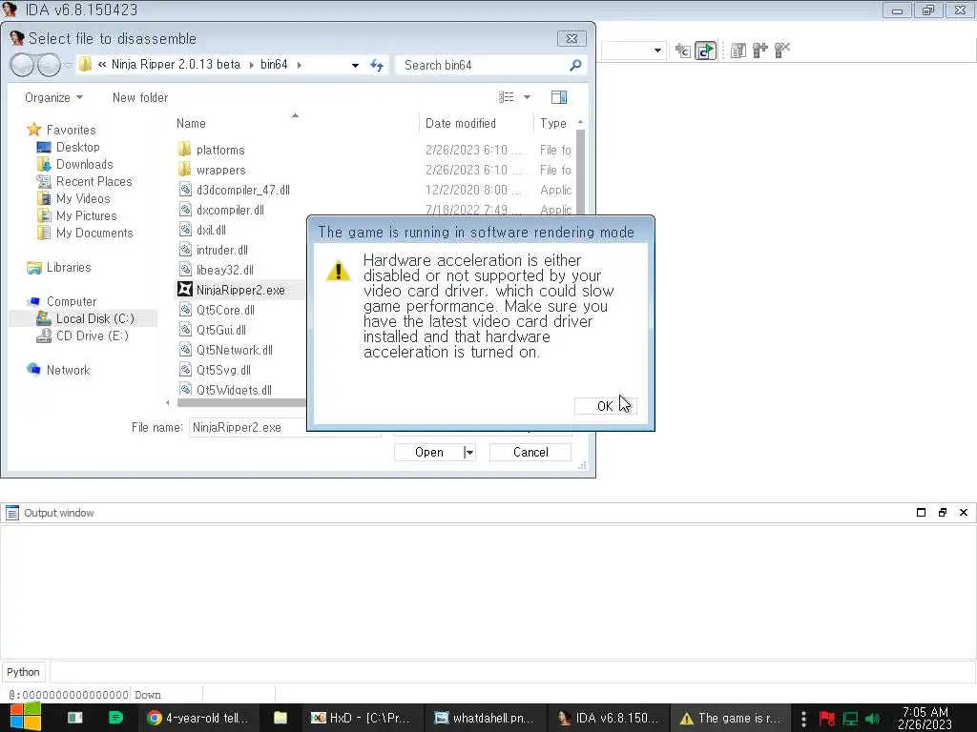The image size is (977, 732).
Task: Close the Output window panel
Action: coord(964,512)
